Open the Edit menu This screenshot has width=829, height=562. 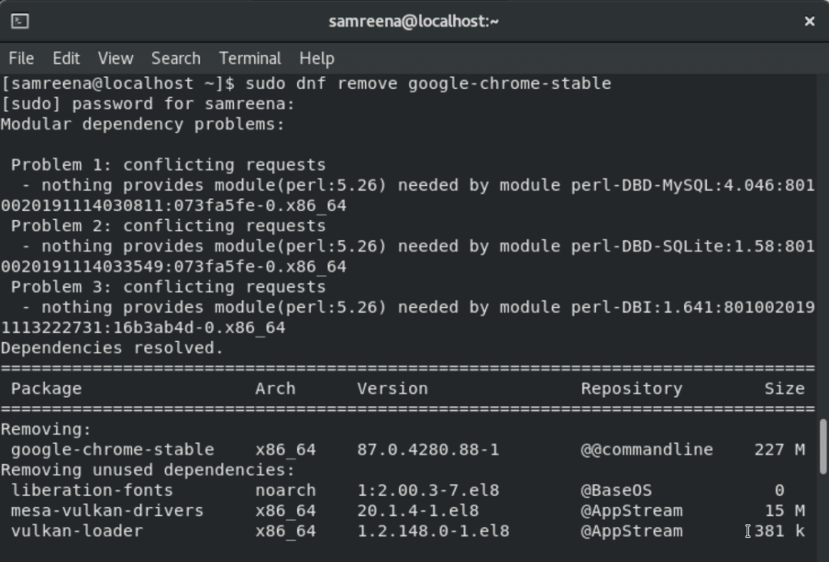66,57
